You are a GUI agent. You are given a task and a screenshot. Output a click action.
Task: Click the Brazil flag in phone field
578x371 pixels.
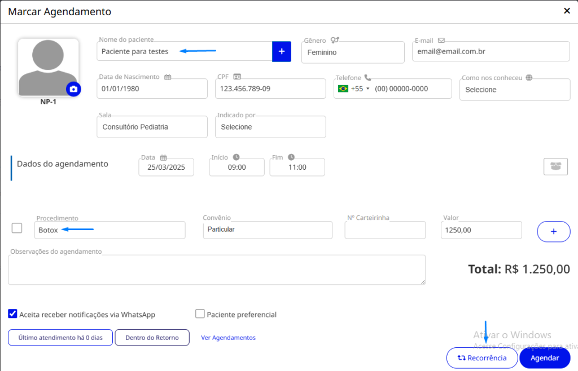[343, 89]
